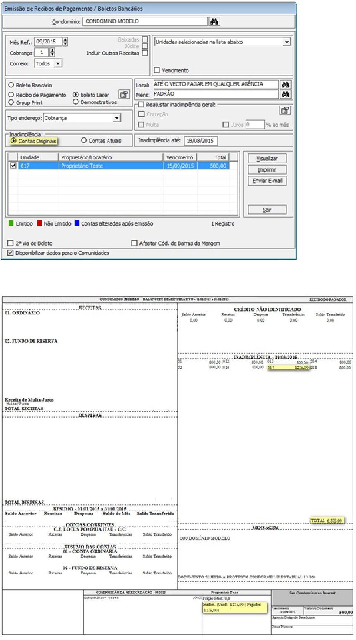
Task: Click highlighted Inadim. note near boleto
Action: tap(234, 607)
